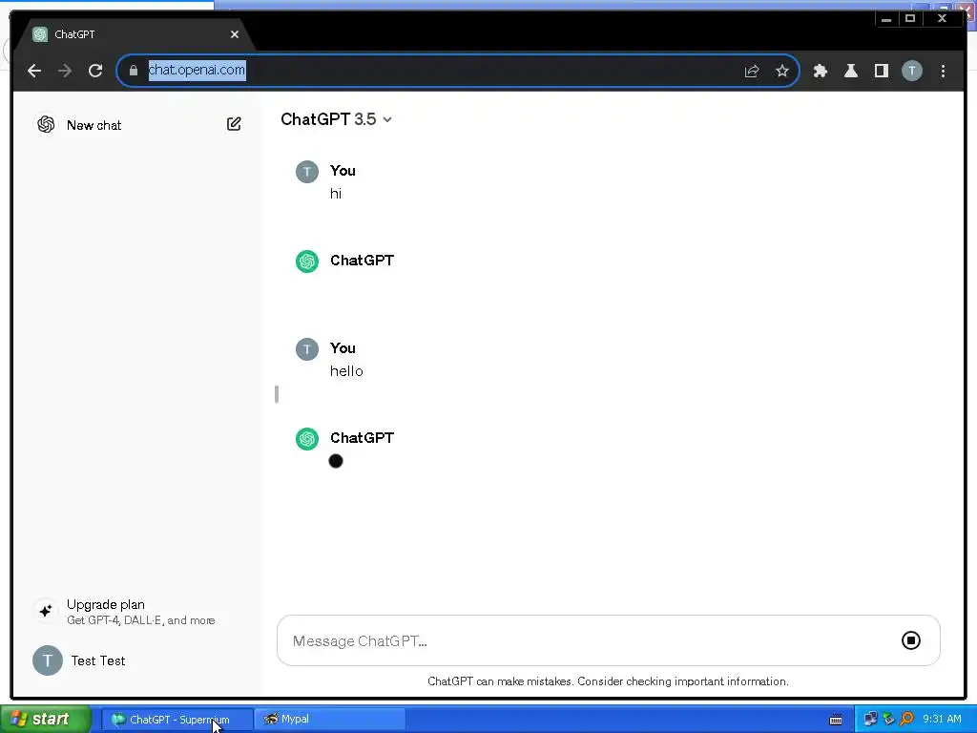The image size is (977, 733).
Task: Click the sidebar collapse handle
Action: tap(276, 394)
